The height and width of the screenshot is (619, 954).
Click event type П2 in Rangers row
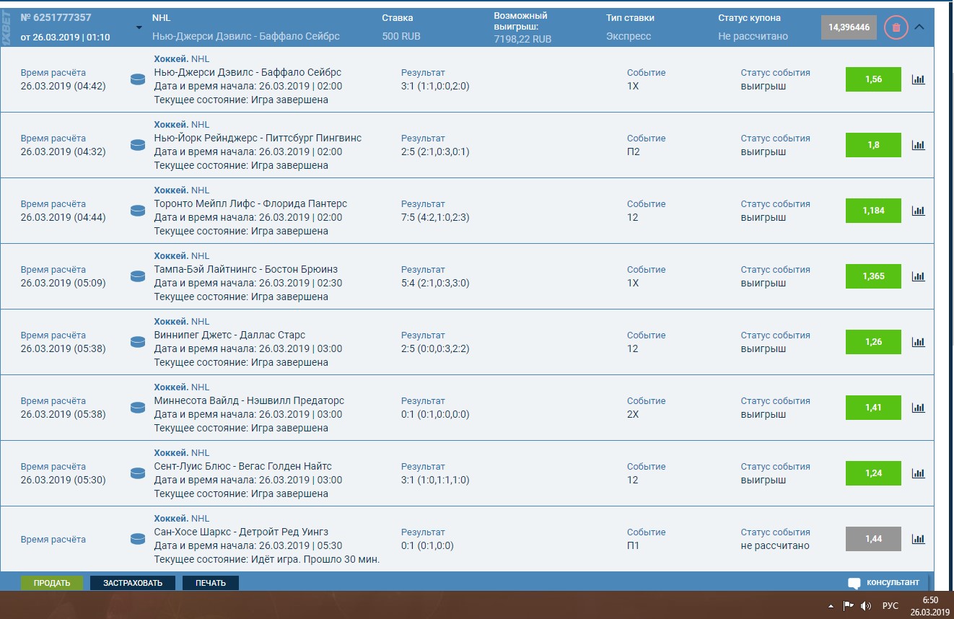(634, 152)
